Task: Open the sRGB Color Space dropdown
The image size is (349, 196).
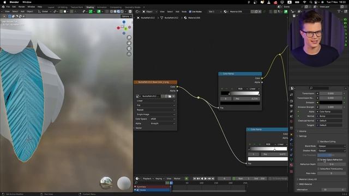Action: click(163, 119)
